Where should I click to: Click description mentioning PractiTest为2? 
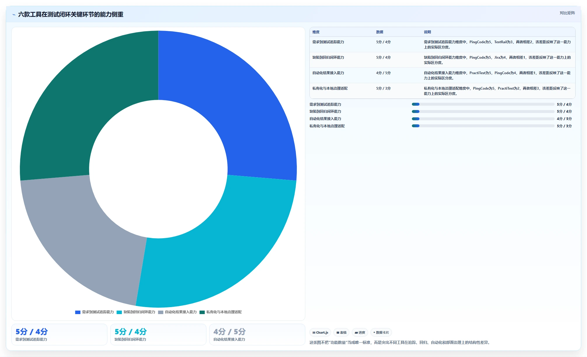point(497,91)
